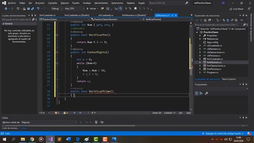Screen dimensions: 254x143
Task: Switch to the frmCuadrado.cs tab
Action: (48, 15)
